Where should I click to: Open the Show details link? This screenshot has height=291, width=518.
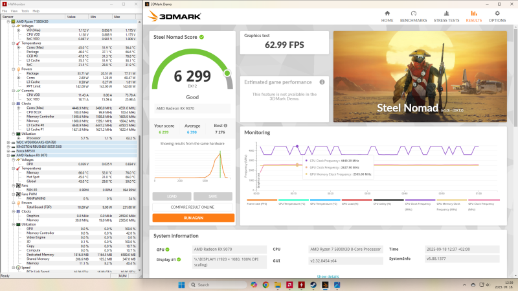(x=328, y=277)
